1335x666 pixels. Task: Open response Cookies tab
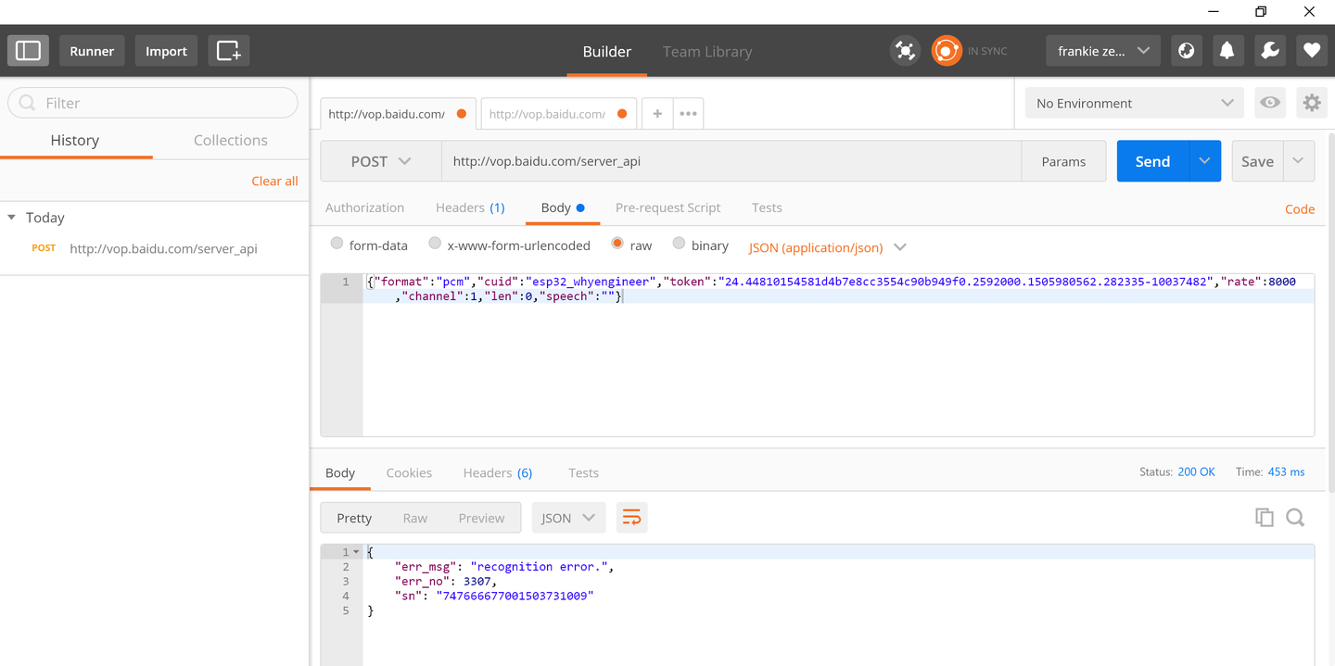click(x=409, y=472)
